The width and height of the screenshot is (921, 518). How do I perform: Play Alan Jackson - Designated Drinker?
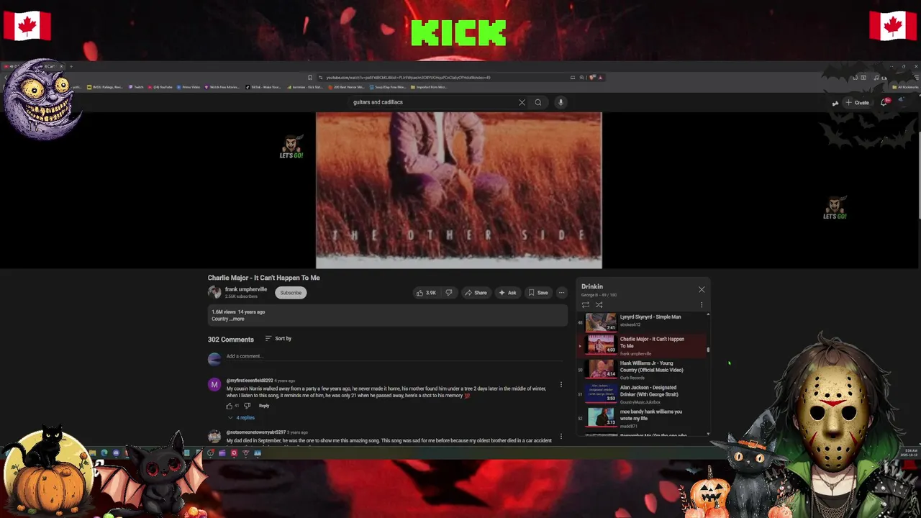tap(642, 394)
